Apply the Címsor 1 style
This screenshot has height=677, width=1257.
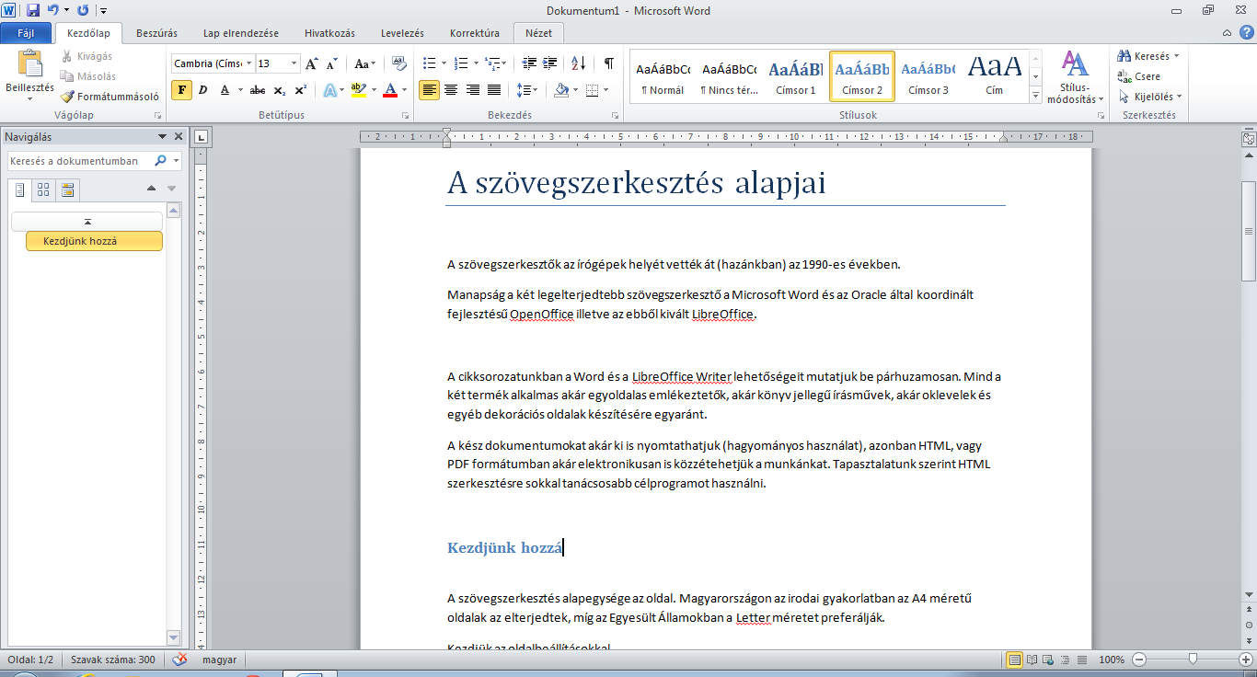[x=796, y=77]
